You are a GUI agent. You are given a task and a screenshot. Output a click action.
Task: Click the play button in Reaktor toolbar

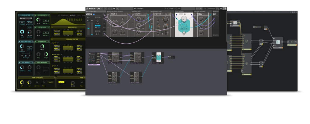coord(168,8)
